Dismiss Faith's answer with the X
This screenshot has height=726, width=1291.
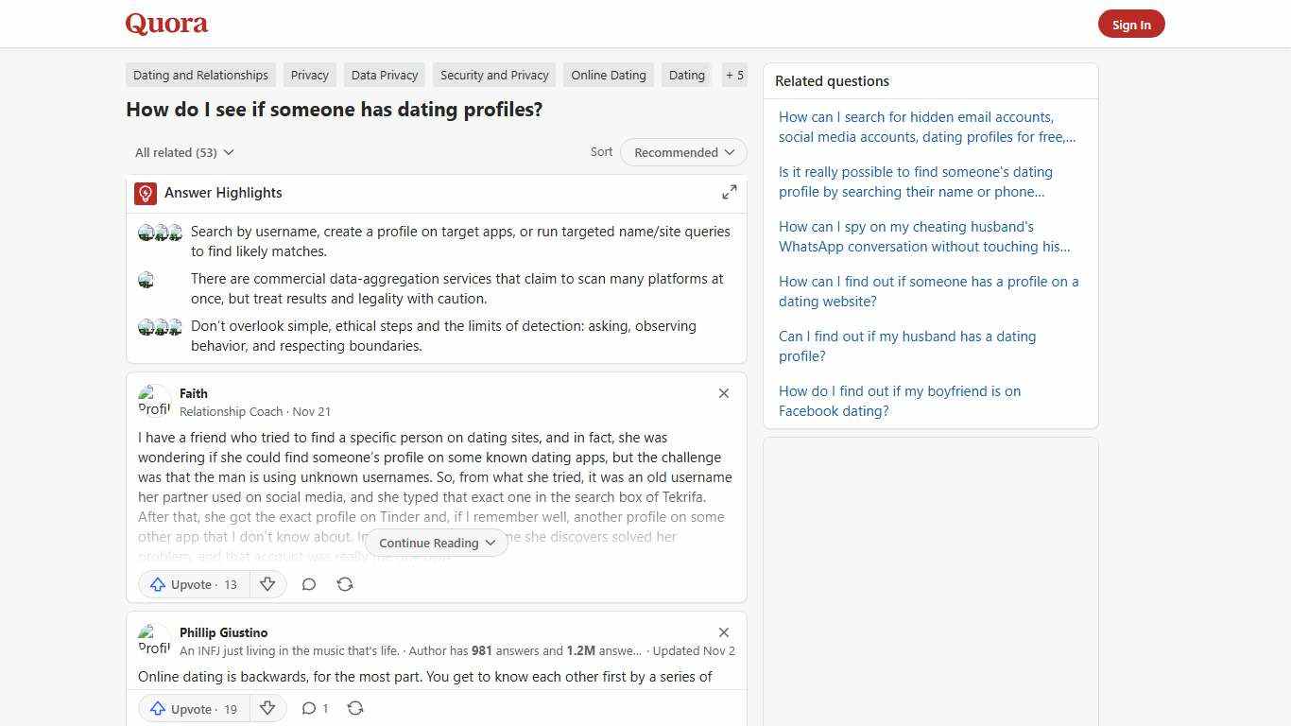(724, 393)
